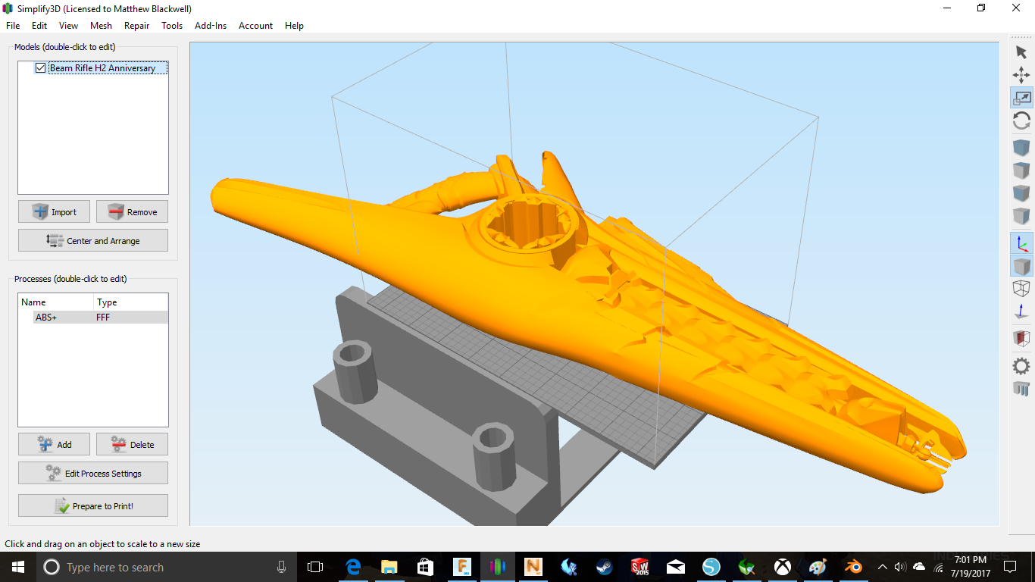Open the Windows Start menu

18,567
